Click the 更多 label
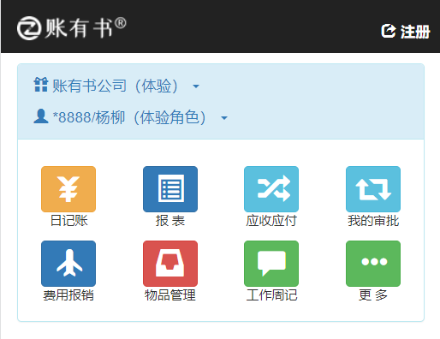The height and width of the screenshot is (339, 440). (x=373, y=295)
